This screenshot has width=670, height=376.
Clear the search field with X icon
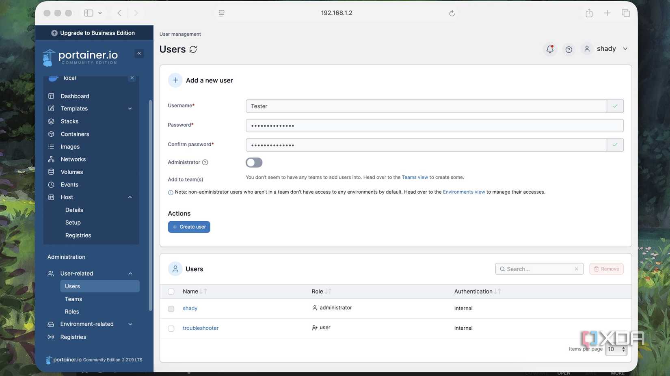coord(576,269)
